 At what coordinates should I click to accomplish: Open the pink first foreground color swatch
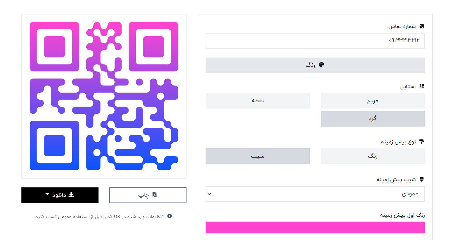(x=315, y=228)
